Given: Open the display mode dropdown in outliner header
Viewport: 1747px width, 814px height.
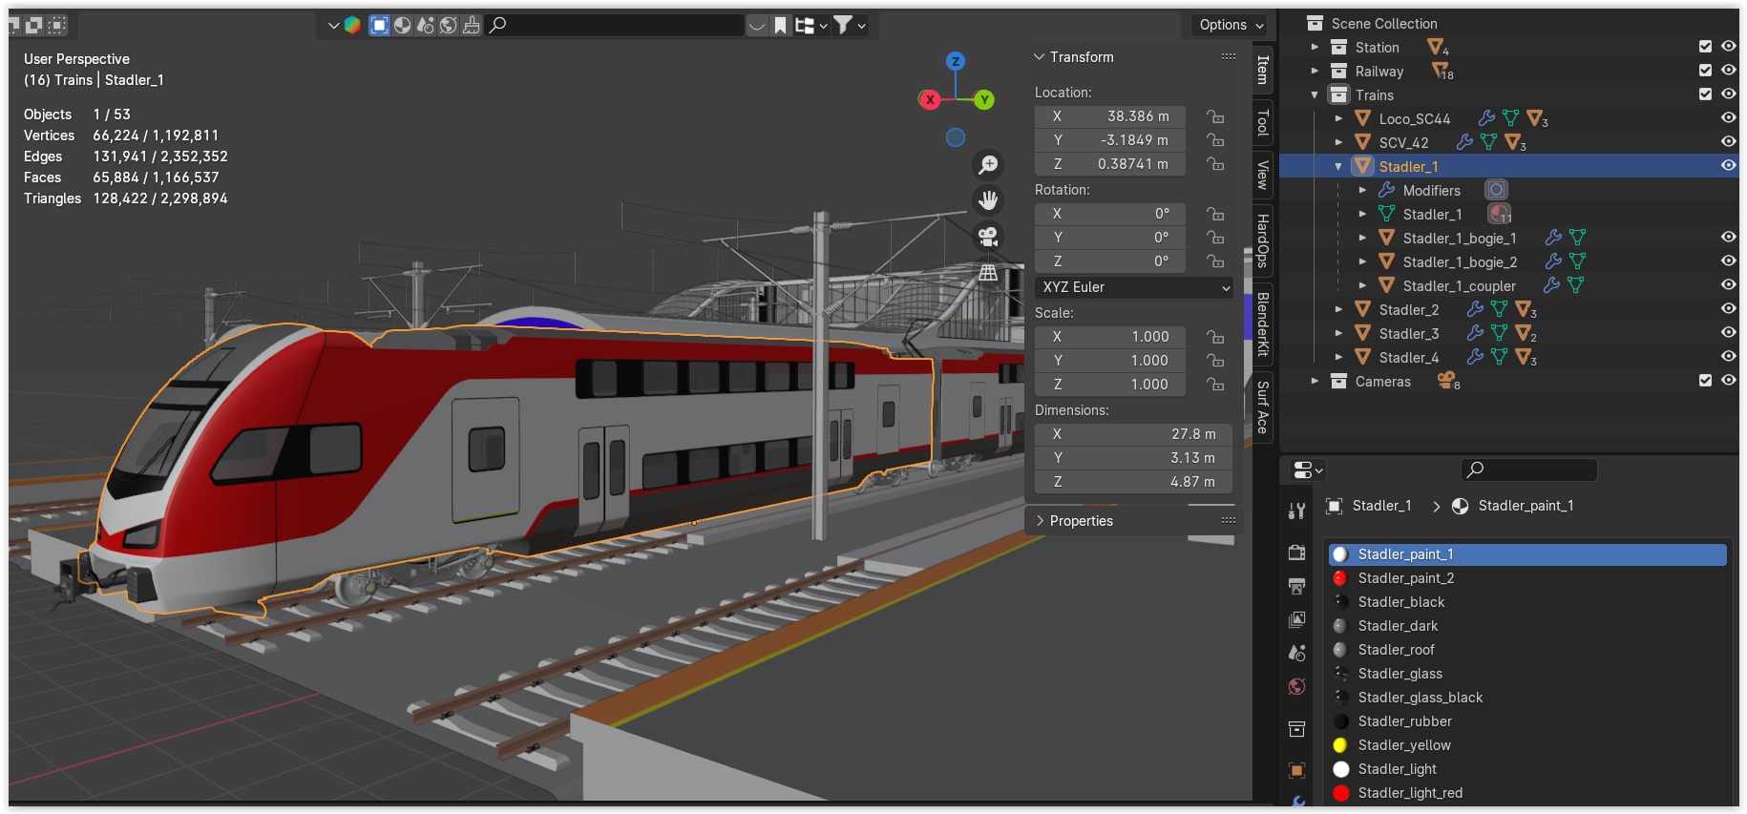Looking at the screenshot, I should 810,25.
